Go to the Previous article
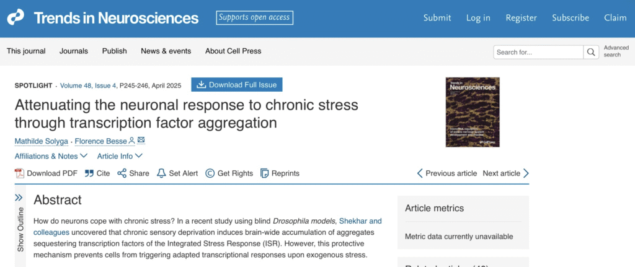 point(447,173)
